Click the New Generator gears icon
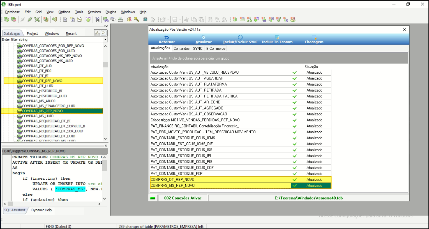Screen dimensions: 429x229 pos(256,19)
